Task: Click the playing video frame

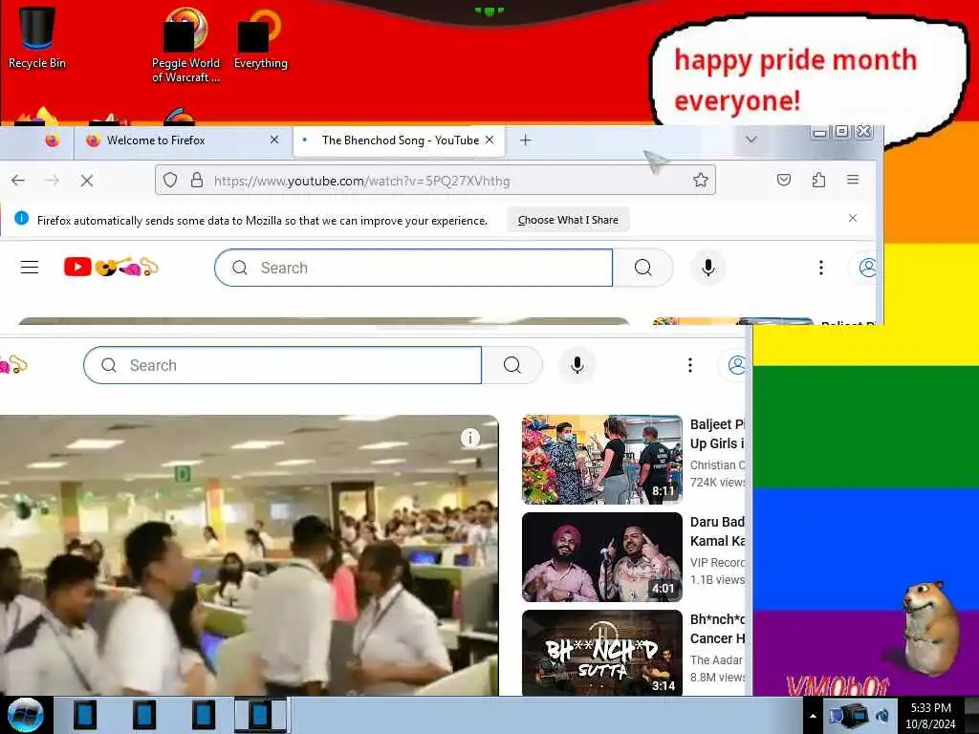Action: [249, 555]
